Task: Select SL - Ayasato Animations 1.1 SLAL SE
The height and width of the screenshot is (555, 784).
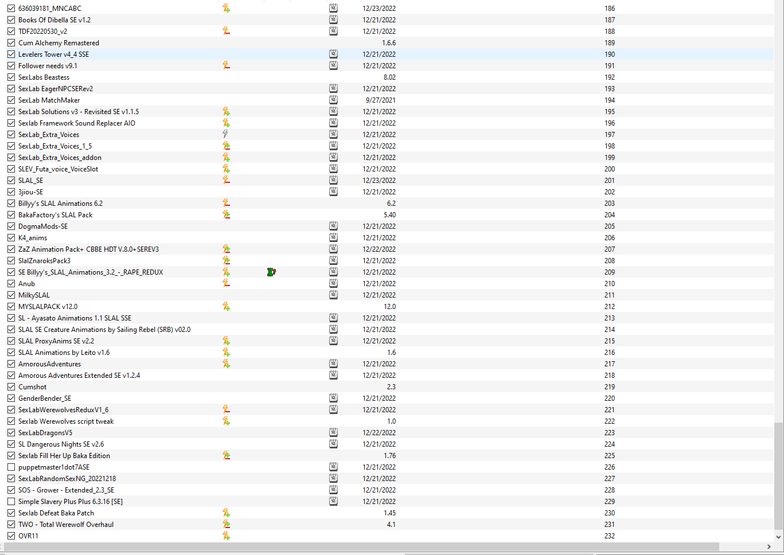Action: click(75, 318)
